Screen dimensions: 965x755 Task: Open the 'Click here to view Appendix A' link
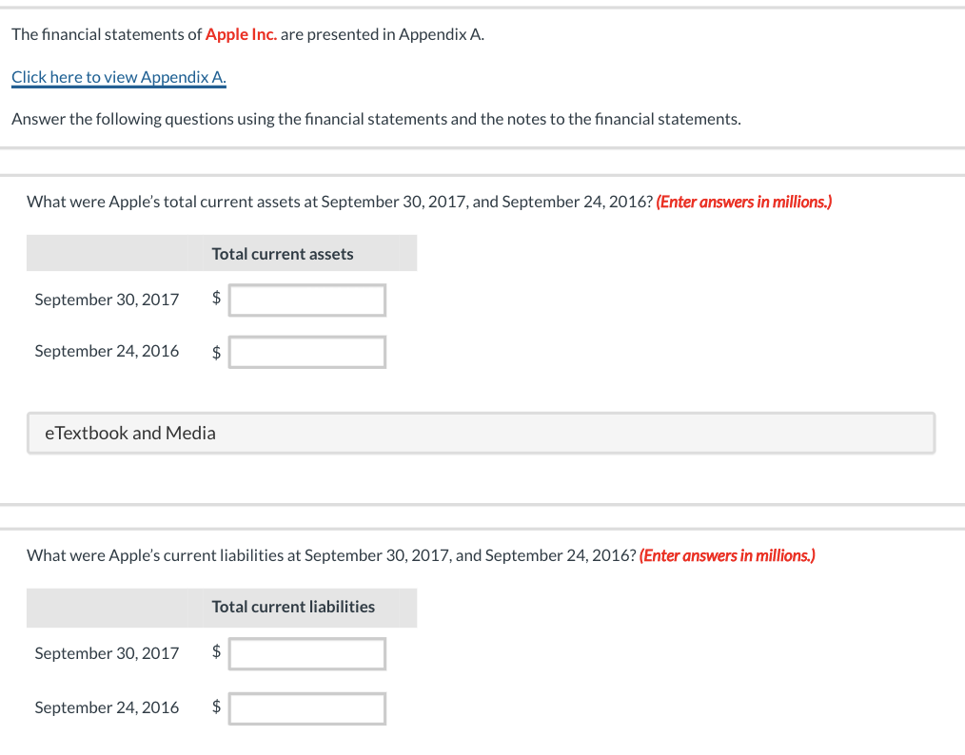(x=119, y=77)
